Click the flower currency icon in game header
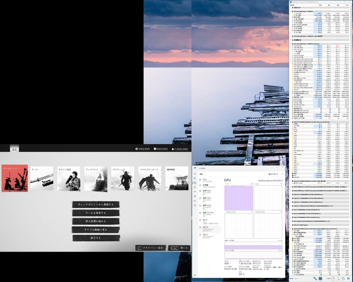The height and width of the screenshot is (282, 353). (x=155, y=149)
